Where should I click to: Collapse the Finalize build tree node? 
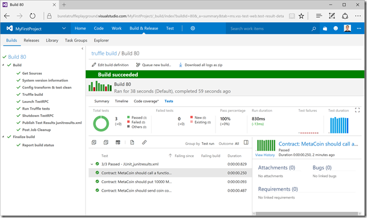[3, 136]
